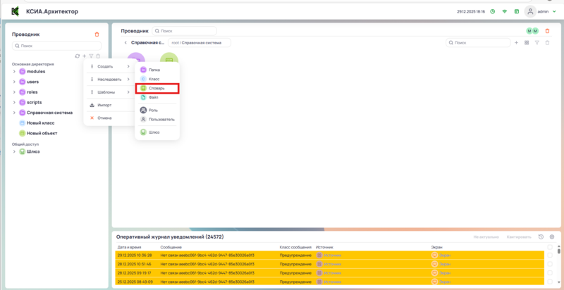Open notification journal settings gear
564x290 pixels.
click(552, 237)
